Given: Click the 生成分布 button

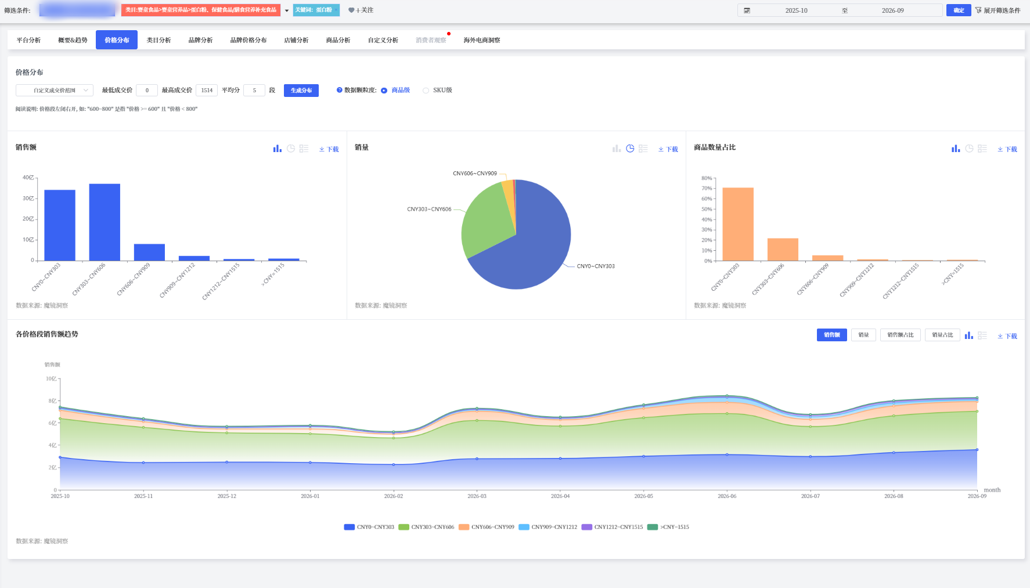Looking at the screenshot, I should tap(301, 91).
